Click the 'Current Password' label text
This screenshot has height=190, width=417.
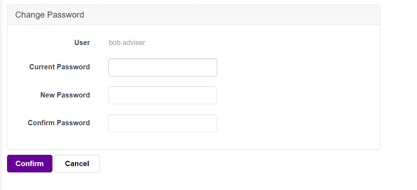click(59, 67)
